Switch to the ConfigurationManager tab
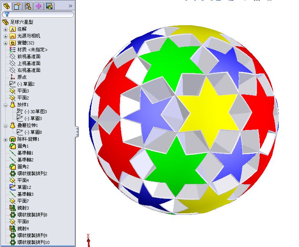The width and height of the screenshot is (299, 247). (28, 6)
